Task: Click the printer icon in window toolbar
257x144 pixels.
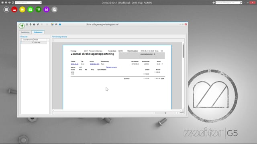Action: [34, 24]
